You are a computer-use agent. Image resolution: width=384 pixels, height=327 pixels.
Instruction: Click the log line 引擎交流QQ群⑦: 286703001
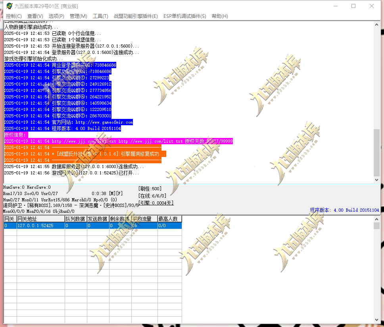[x=58, y=116]
